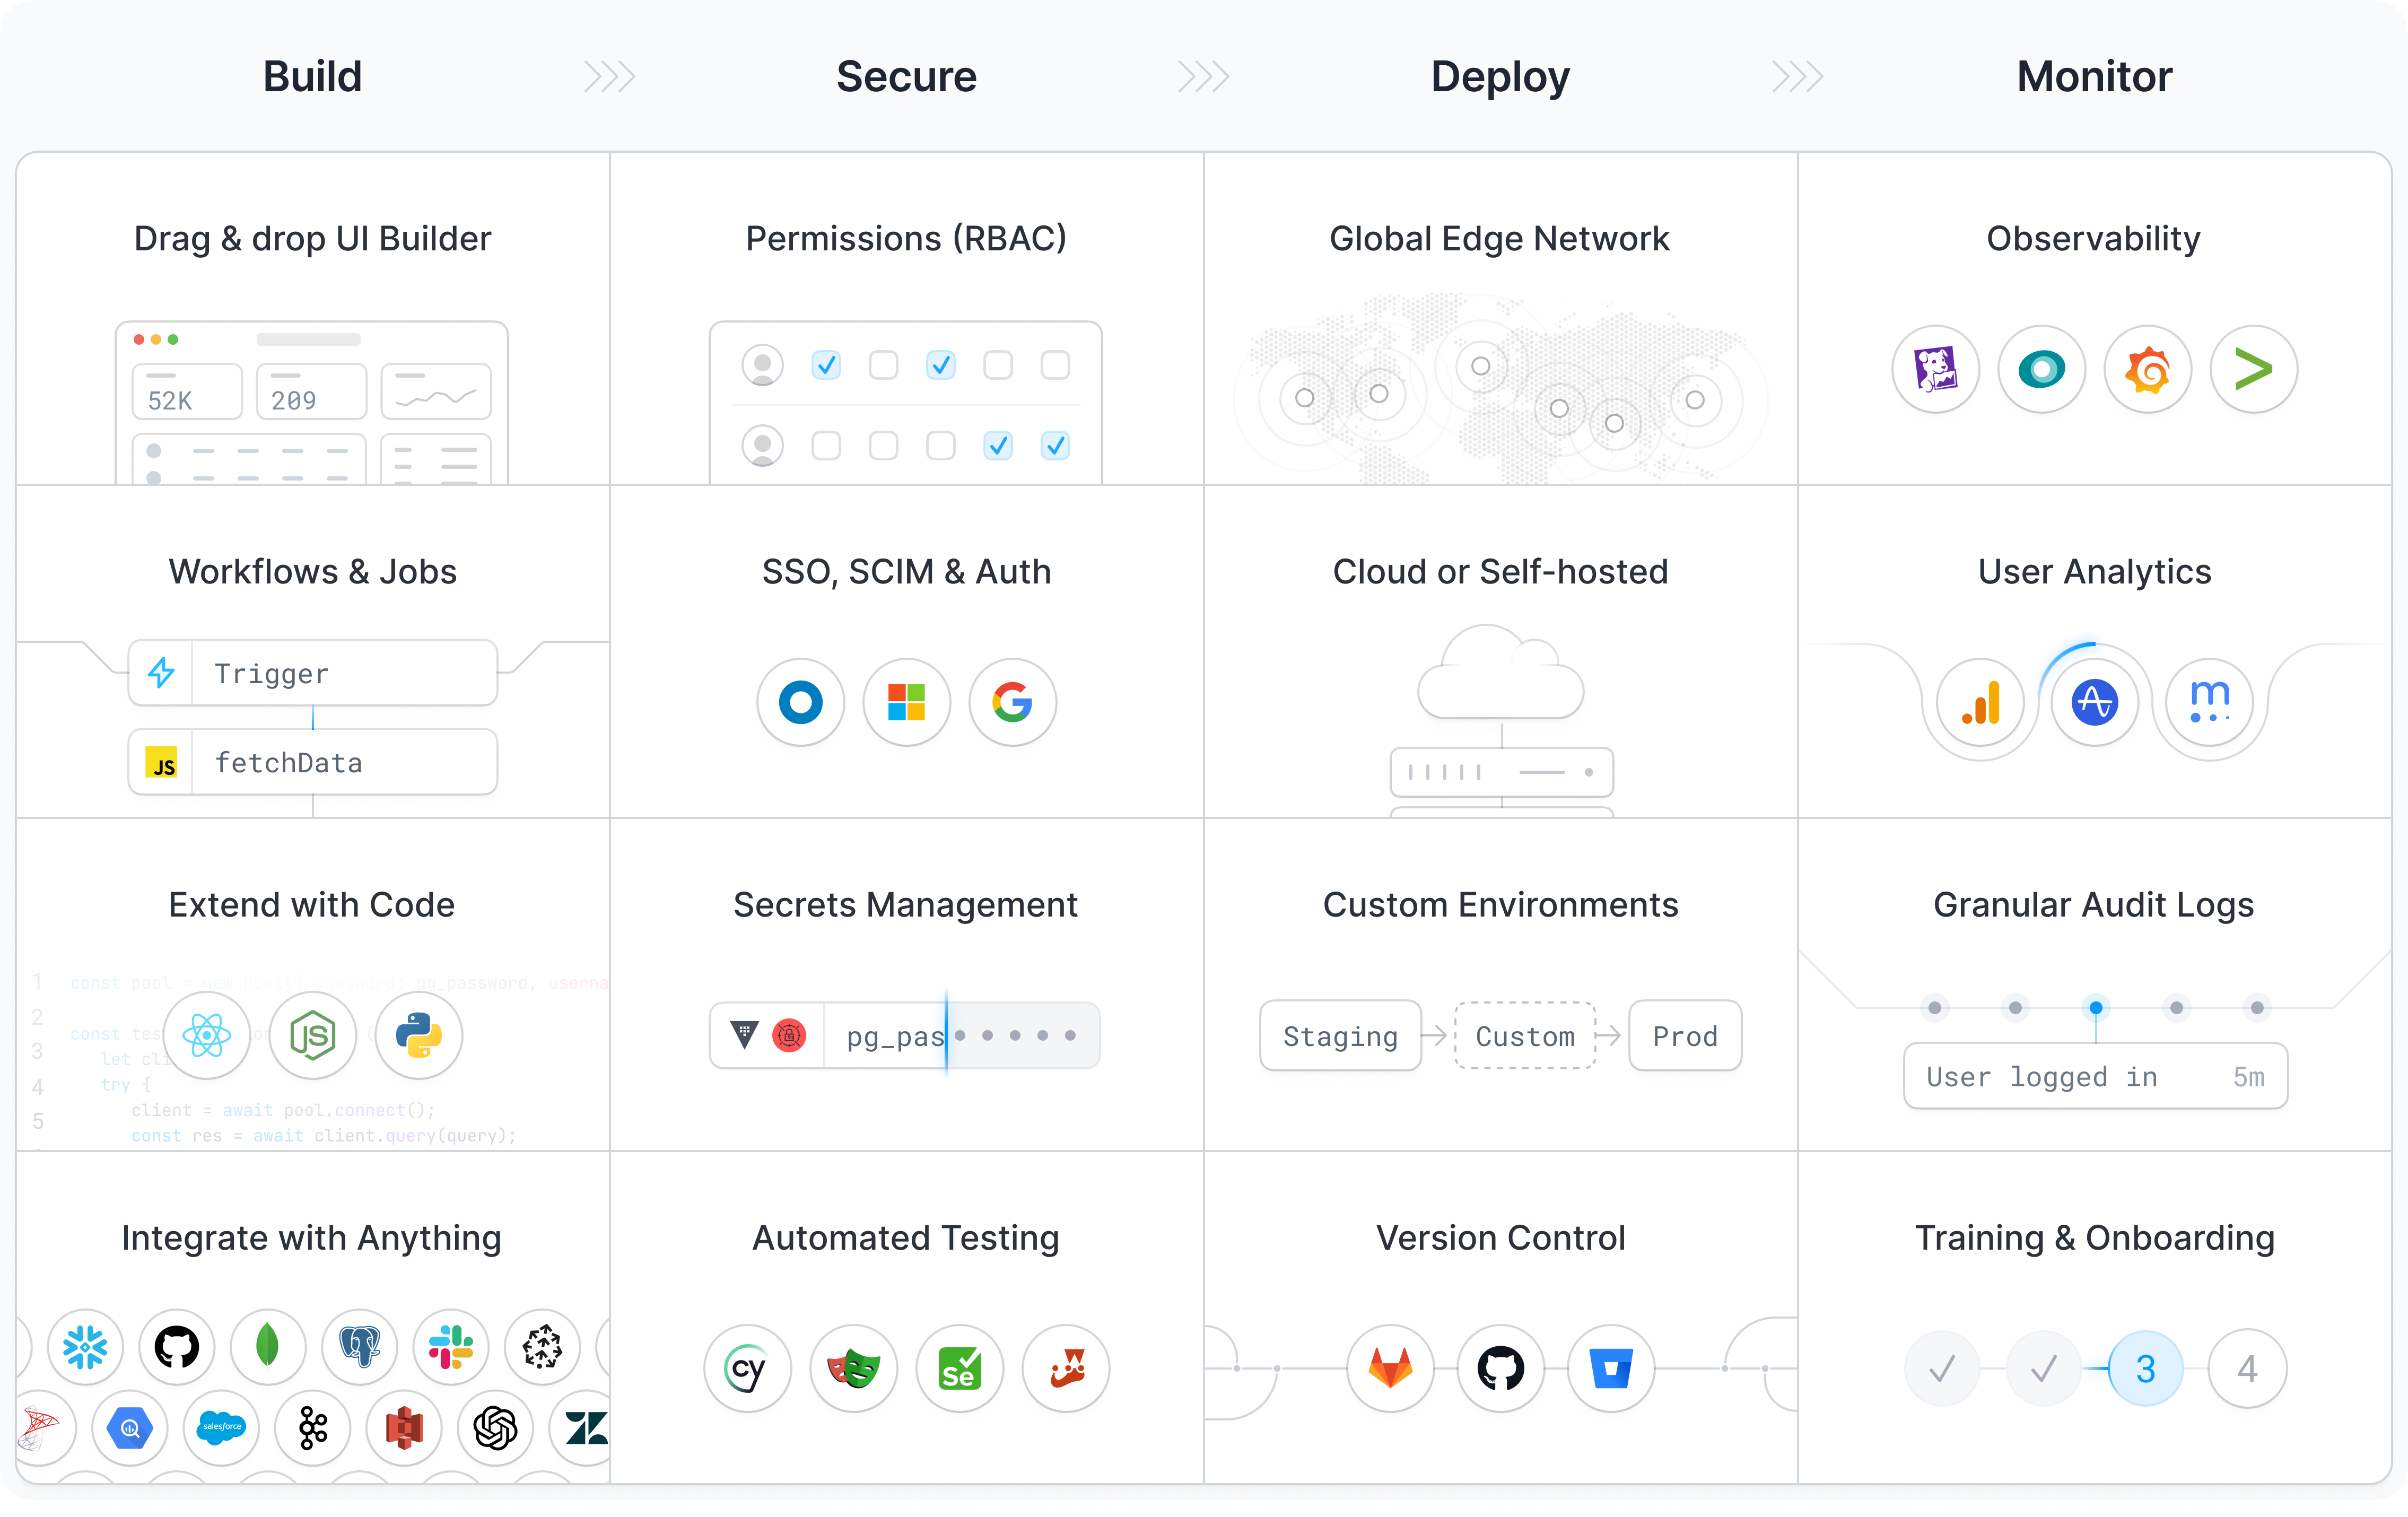
Task: Select the Deploy column header
Action: (x=1500, y=77)
